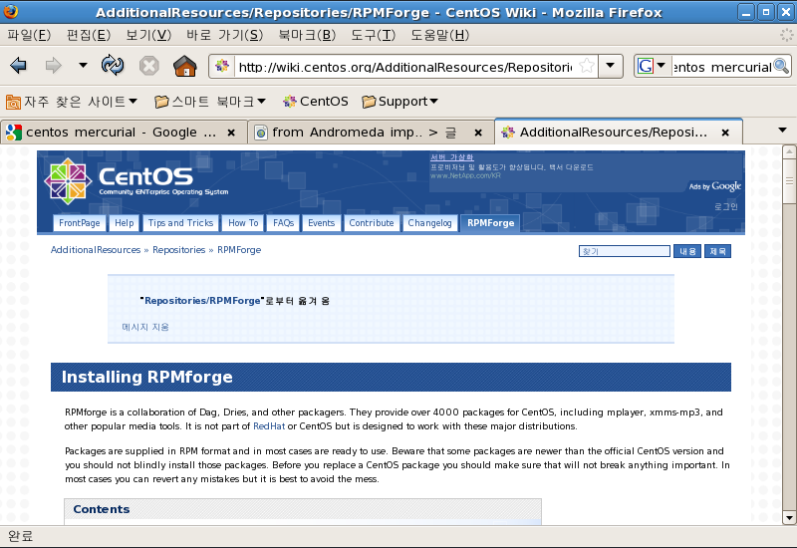Bookmark this page with the star icon
The width and height of the screenshot is (797, 548).
coord(587,66)
